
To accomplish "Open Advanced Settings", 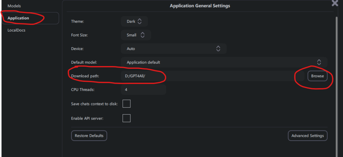I will (307, 136).
